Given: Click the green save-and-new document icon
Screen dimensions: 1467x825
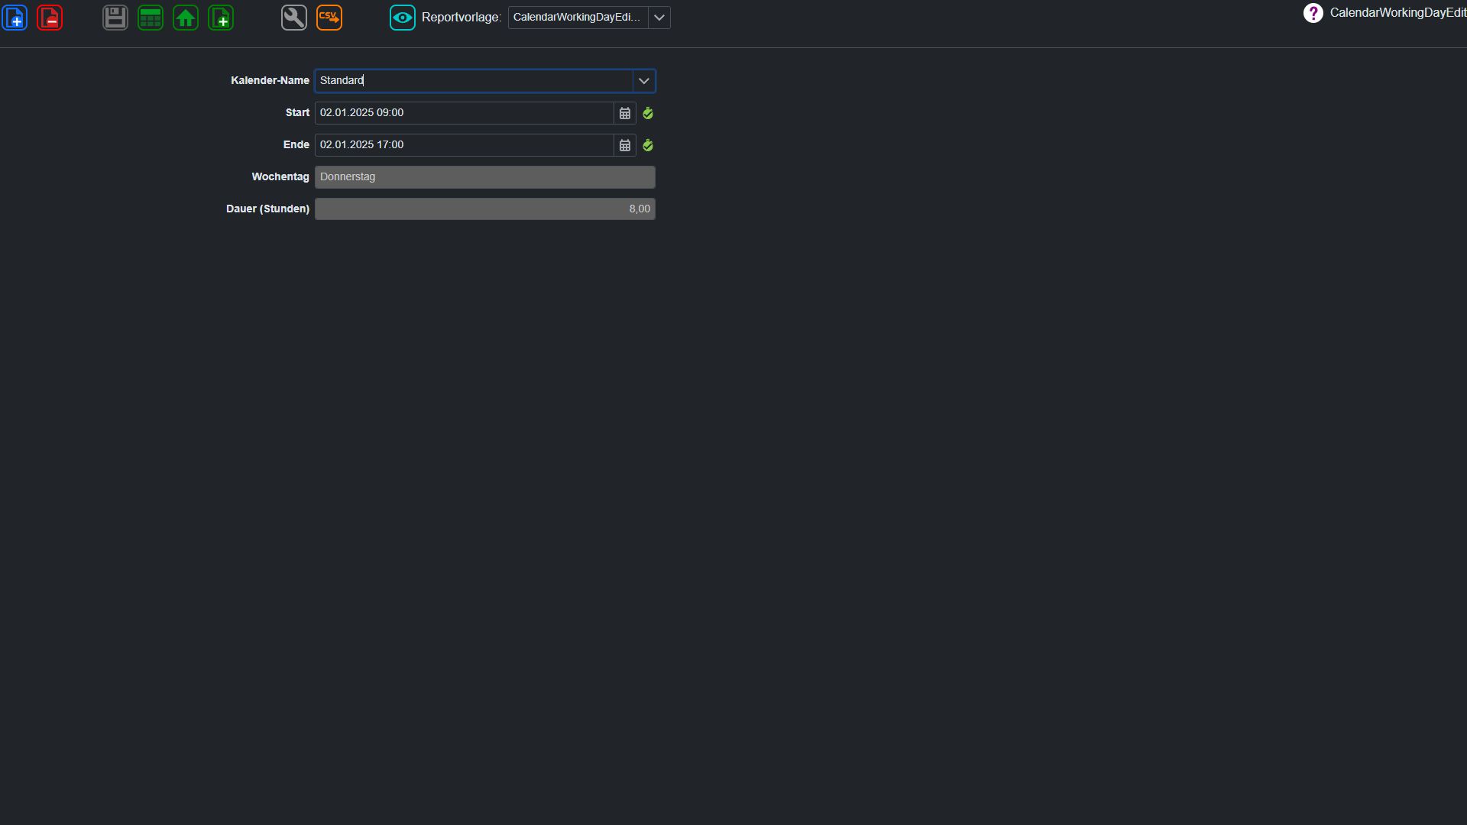Looking at the screenshot, I should tap(221, 18).
